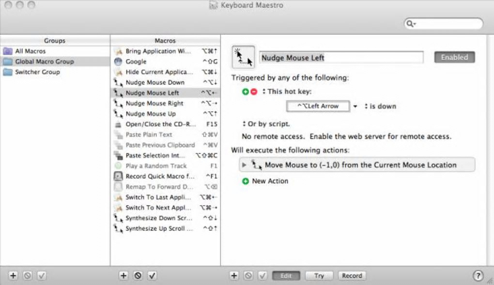Select 'Paste Plain Text' macro row
This screenshot has height=285, width=494.
point(166,135)
